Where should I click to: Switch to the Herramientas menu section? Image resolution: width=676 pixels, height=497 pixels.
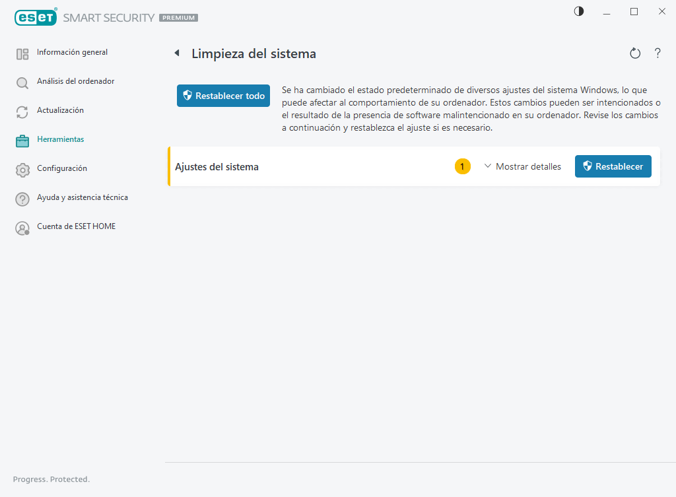61,139
